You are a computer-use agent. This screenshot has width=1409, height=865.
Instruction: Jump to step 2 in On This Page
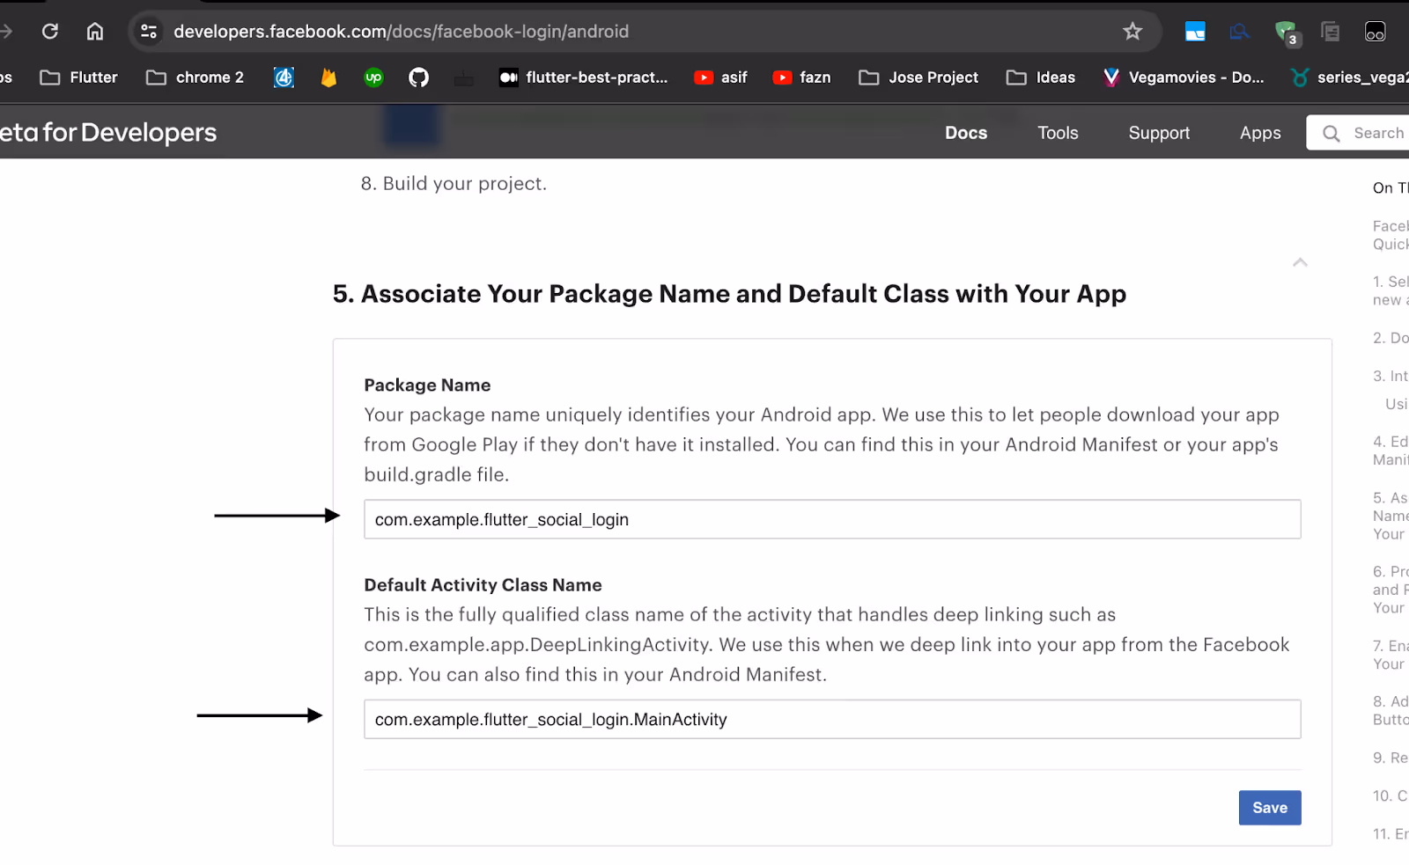click(x=1391, y=338)
